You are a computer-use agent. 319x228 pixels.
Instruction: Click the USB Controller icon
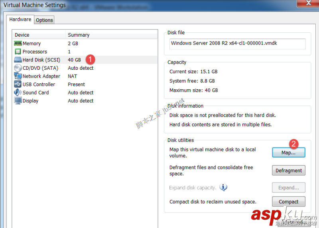(18, 84)
